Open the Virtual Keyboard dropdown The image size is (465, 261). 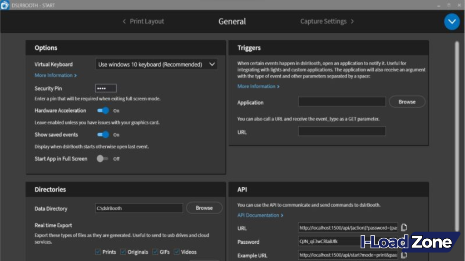pyautogui.click(x=156, y=64)
